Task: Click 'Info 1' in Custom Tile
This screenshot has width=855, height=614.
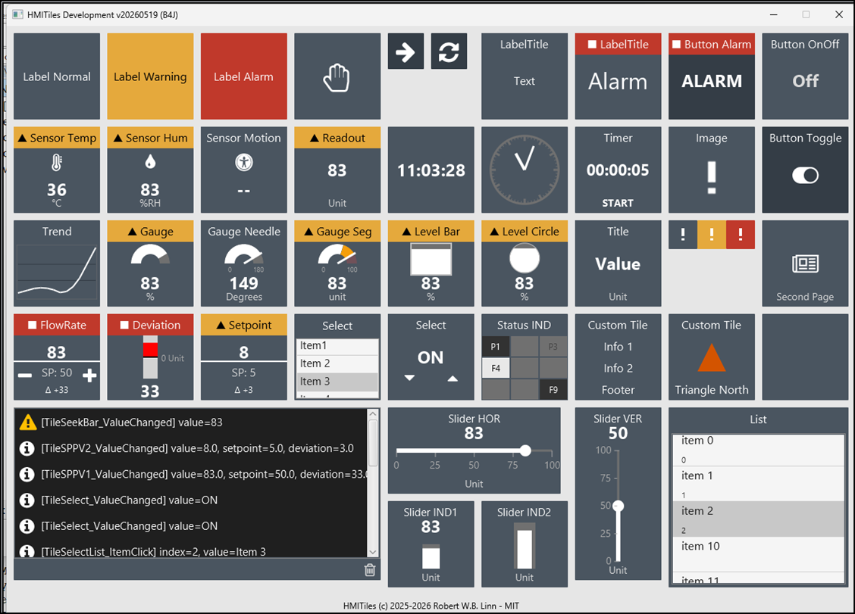Action: point(618,347)
